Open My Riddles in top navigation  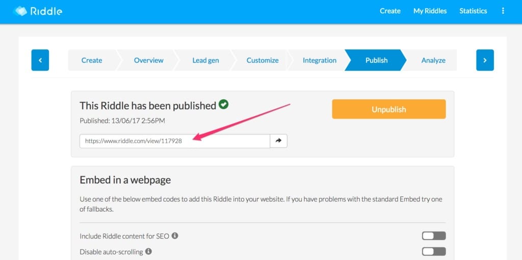(x=430, y=11)
